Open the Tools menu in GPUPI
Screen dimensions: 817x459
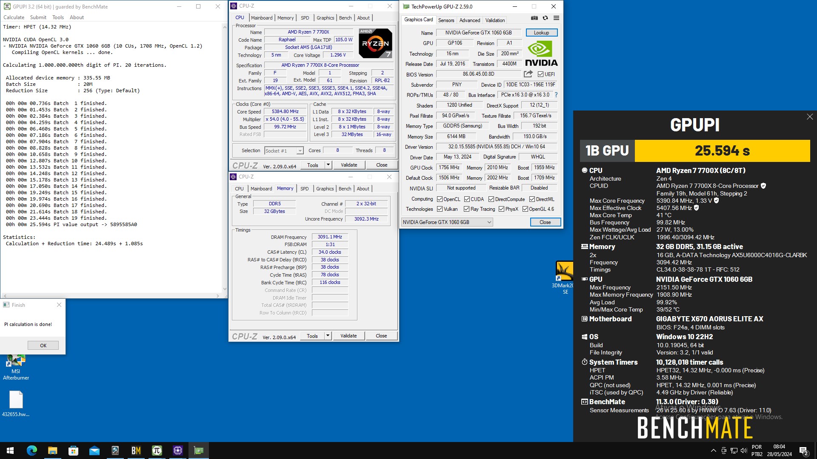tap(58, 17)
